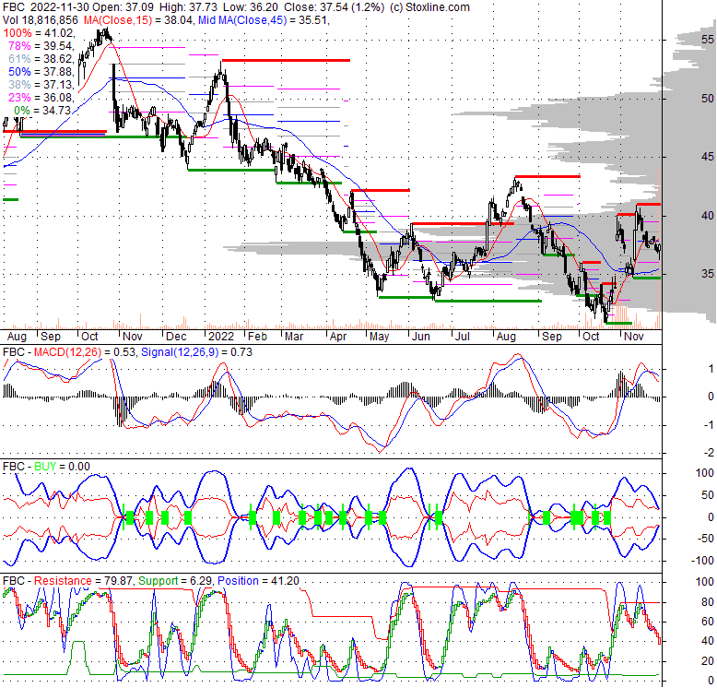The image size is (717, 688).
Task: Click the High: 37.73 value
Action: [x=190, y=7]
